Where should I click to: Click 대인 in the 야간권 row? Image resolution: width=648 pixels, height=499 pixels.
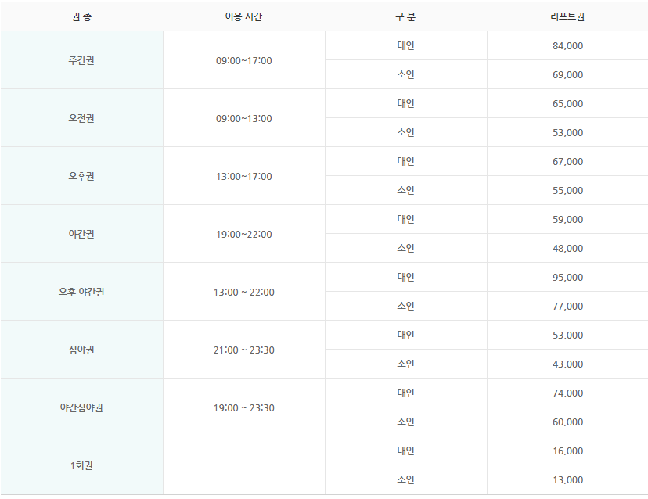click(405, 219)
